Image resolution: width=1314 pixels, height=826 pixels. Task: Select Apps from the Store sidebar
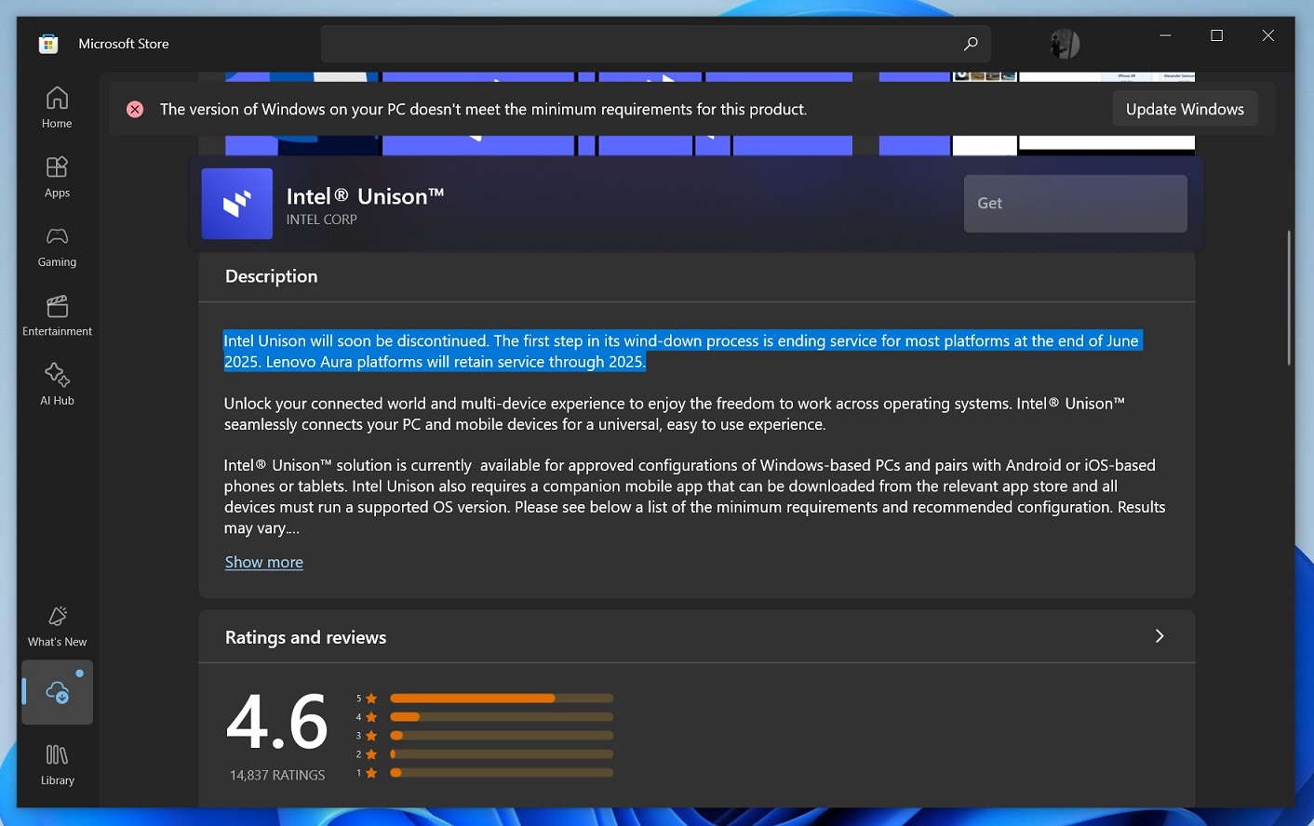pyautogui.click(x=56, y=177)
